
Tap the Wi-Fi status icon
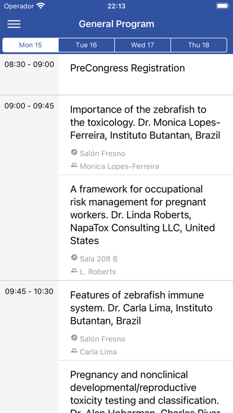click(41, 6)
